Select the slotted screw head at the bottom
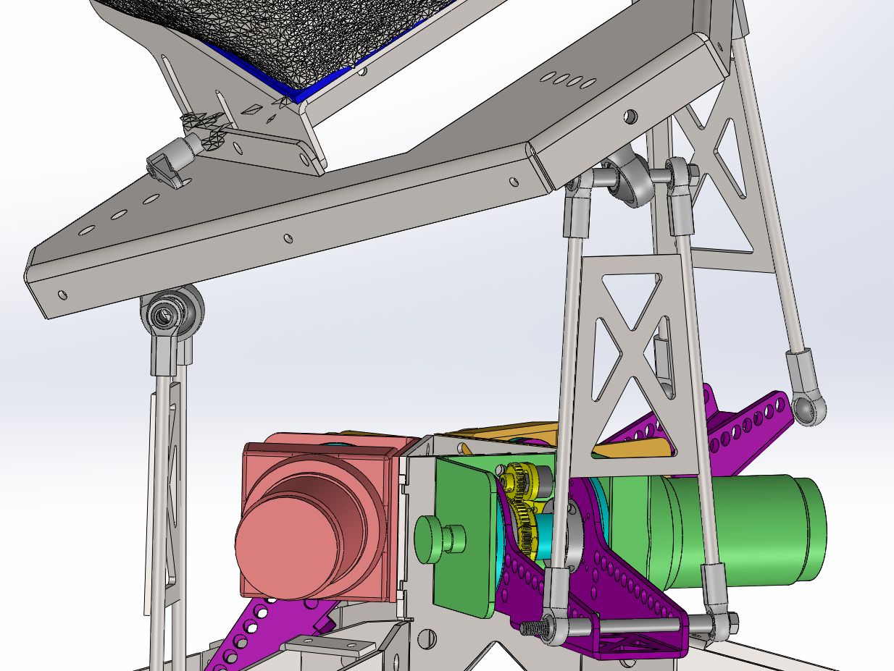 click(427, 638)
